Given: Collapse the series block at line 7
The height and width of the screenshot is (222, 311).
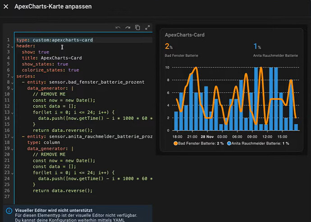Looking at the screenshot, I should tap(12, 77).
